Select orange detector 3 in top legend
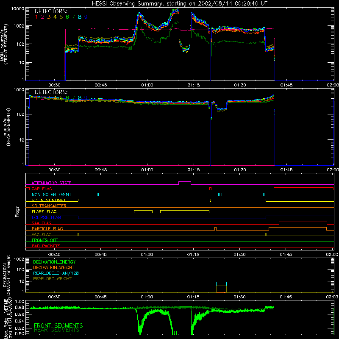Image resolution: width=339 pixels, height=339 pixels. click(x=49, y=17)
